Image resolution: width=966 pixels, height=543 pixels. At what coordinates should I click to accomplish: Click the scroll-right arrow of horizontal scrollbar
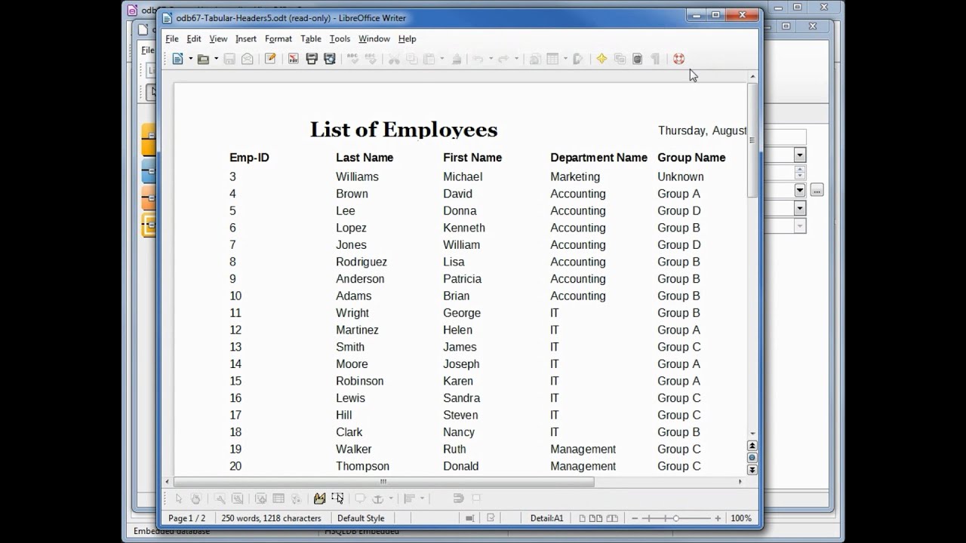(x=740, y=482)
